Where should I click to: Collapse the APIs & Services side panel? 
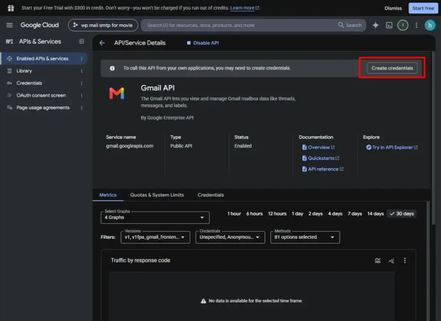(81, 42)
